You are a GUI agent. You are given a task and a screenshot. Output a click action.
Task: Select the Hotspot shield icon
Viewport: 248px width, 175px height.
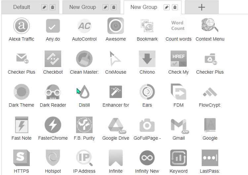[x=53, y=158]
